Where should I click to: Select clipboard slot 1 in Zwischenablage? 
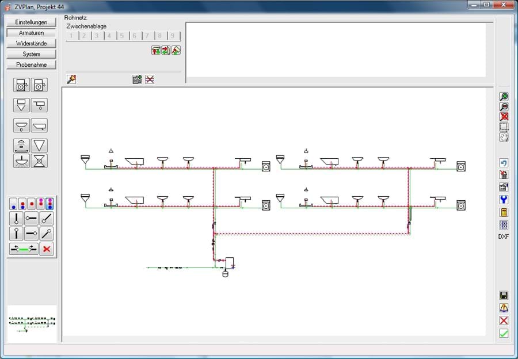[x=72, y=36]
